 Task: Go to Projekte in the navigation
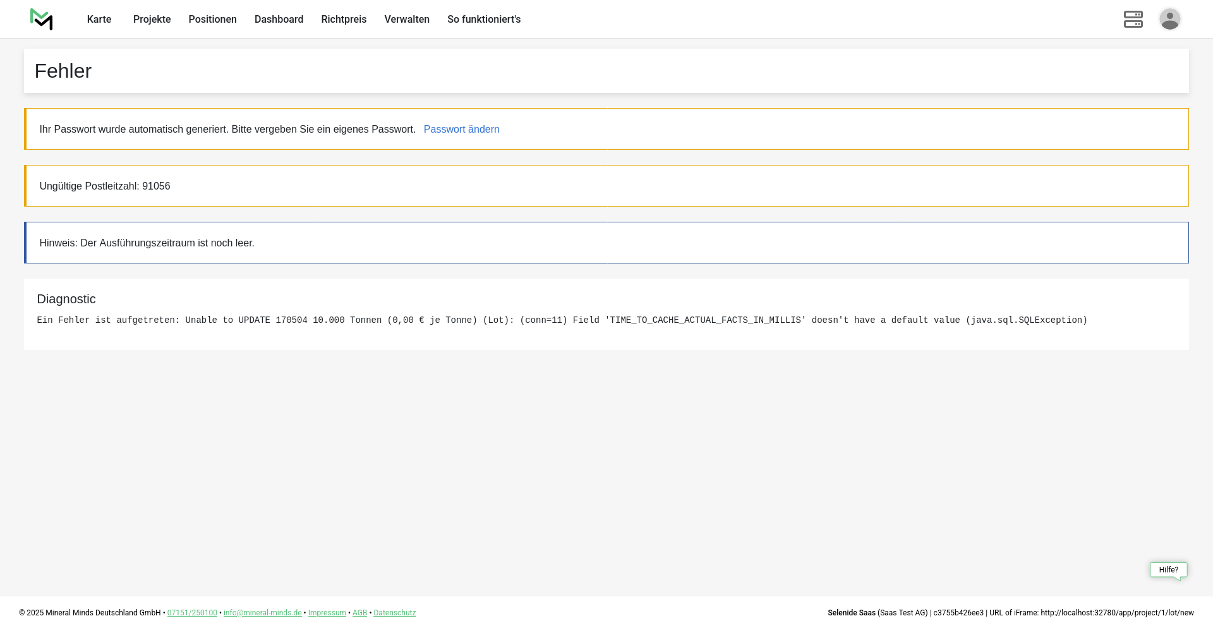click(152, 20)
